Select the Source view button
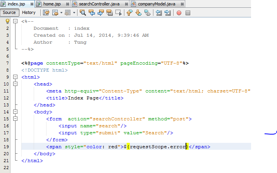277x173 pixels. [x=9, y=12]
